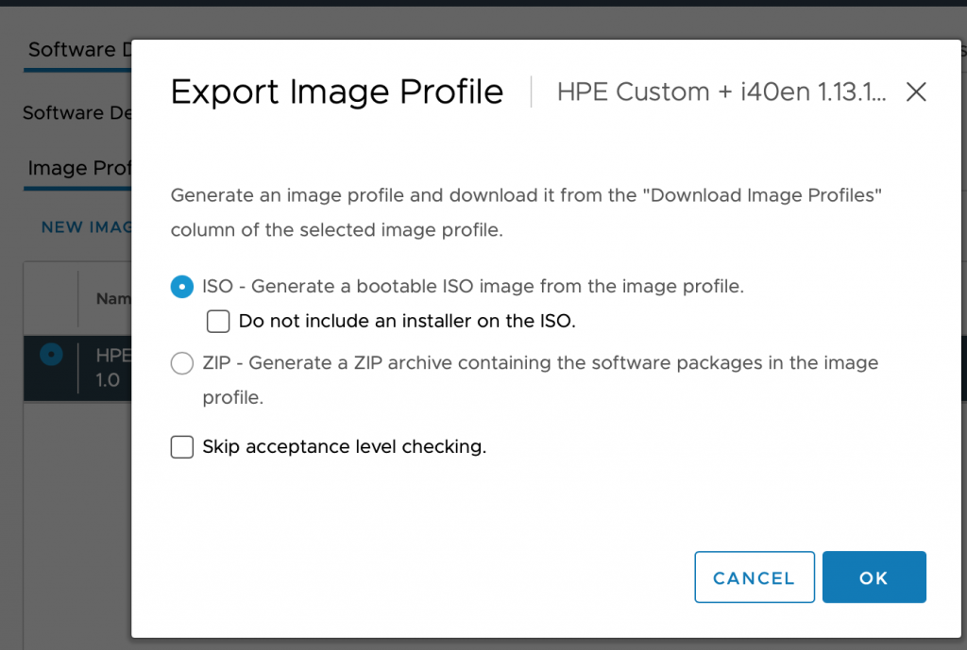This screenshot has width=967, height=650.
Task: Select the ZIP archive radio button
Action: pyautogui.click(x=182, y=363)
